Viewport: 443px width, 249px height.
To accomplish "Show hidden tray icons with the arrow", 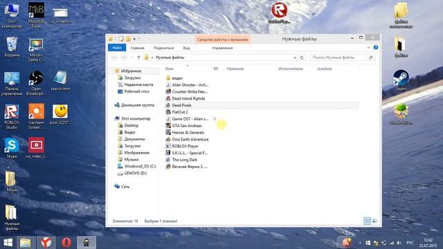I will (x=360, y=243).
